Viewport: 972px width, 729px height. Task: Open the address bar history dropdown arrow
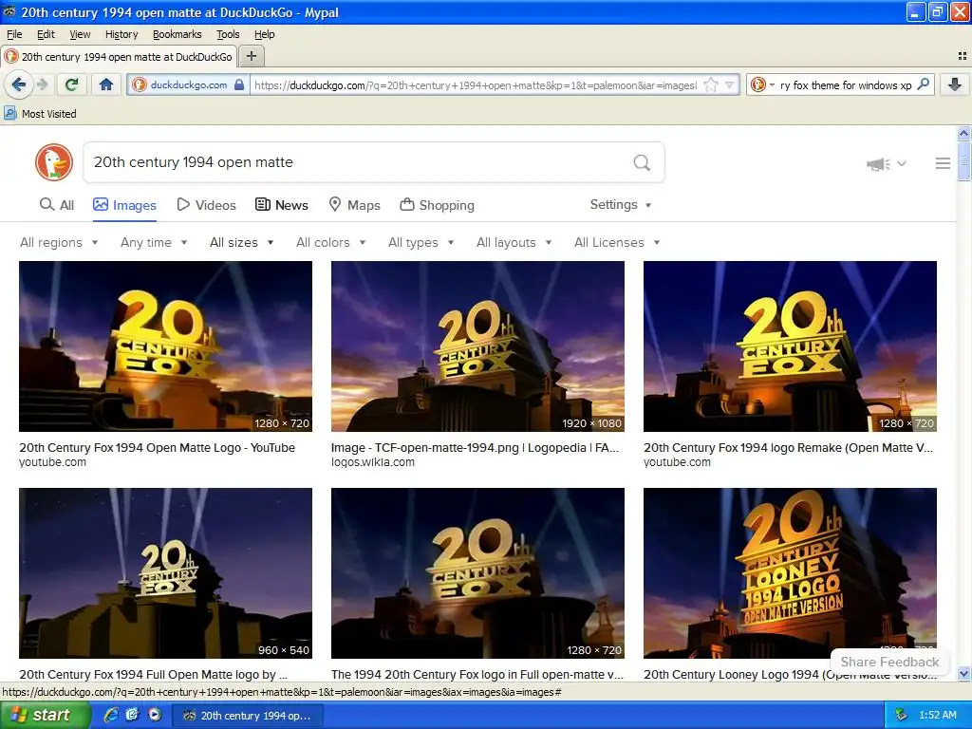click(x=730, y=84)
